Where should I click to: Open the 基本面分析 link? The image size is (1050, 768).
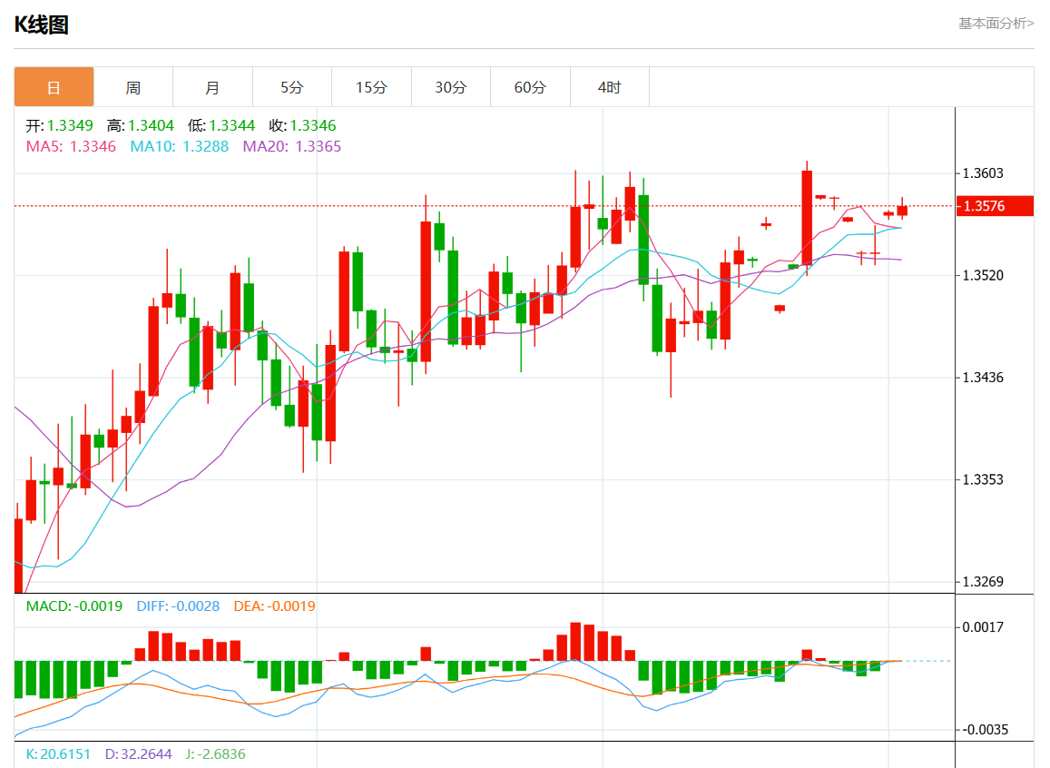click(x=996, y=24)
